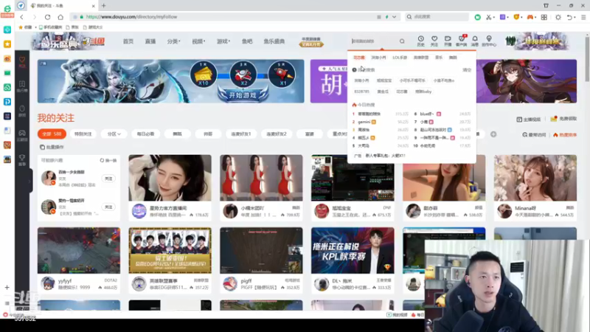Screen dimensions: 590x332
Task: Click the star favorites icon in browser sidebar
Action: point(7,44)
